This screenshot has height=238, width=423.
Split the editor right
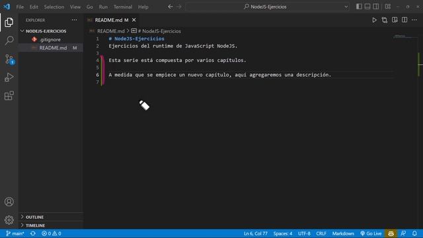pos(404,20)
